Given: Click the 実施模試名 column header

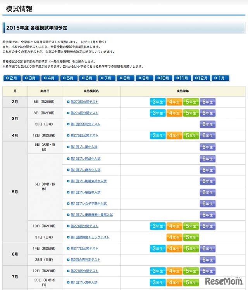Looking at the screenshot, I should [91, 91].
